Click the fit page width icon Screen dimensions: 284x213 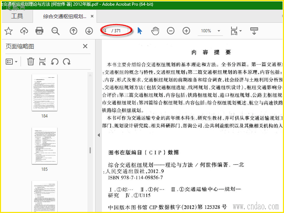click(x=234, y=31)
